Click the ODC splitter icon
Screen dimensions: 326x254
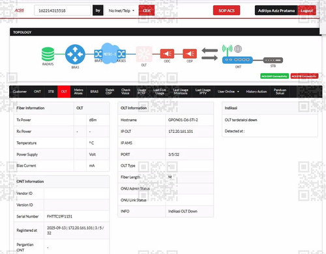tap(167, 53)
